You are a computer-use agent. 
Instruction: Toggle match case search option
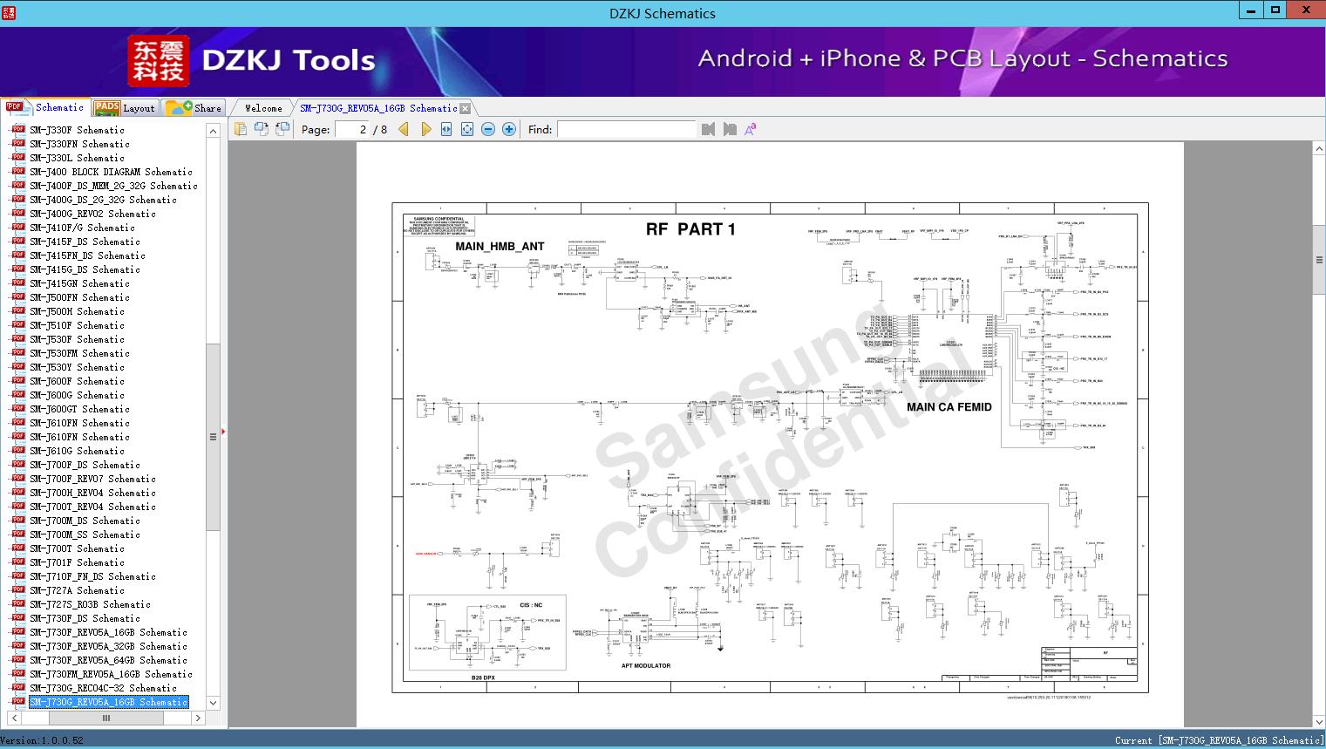pyautogui.click(x=751, y=129)
